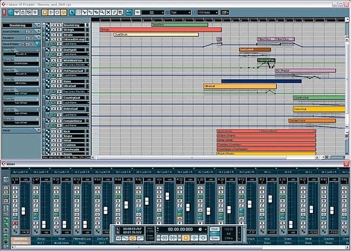Click the Mixer horizontal scrollbar
Image resolution: width=351 pixels, height=251 pixels.
139,247
